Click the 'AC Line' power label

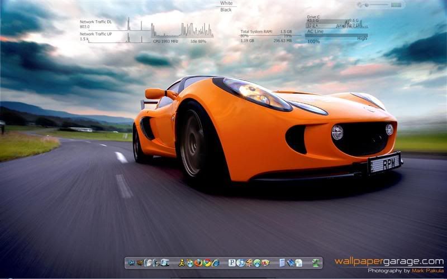point(315,31)
